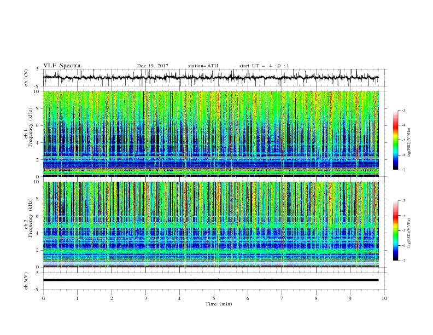The width and height of the screenshot is (433, 335).
Task: Click the ch.1 spectrogram plot area
Action: [211, 134]
